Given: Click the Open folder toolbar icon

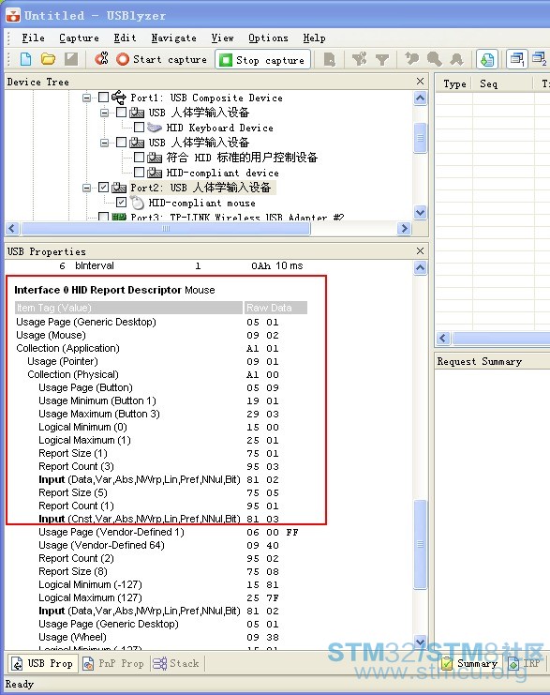Looking at the screenshot, I should [48, 58].
